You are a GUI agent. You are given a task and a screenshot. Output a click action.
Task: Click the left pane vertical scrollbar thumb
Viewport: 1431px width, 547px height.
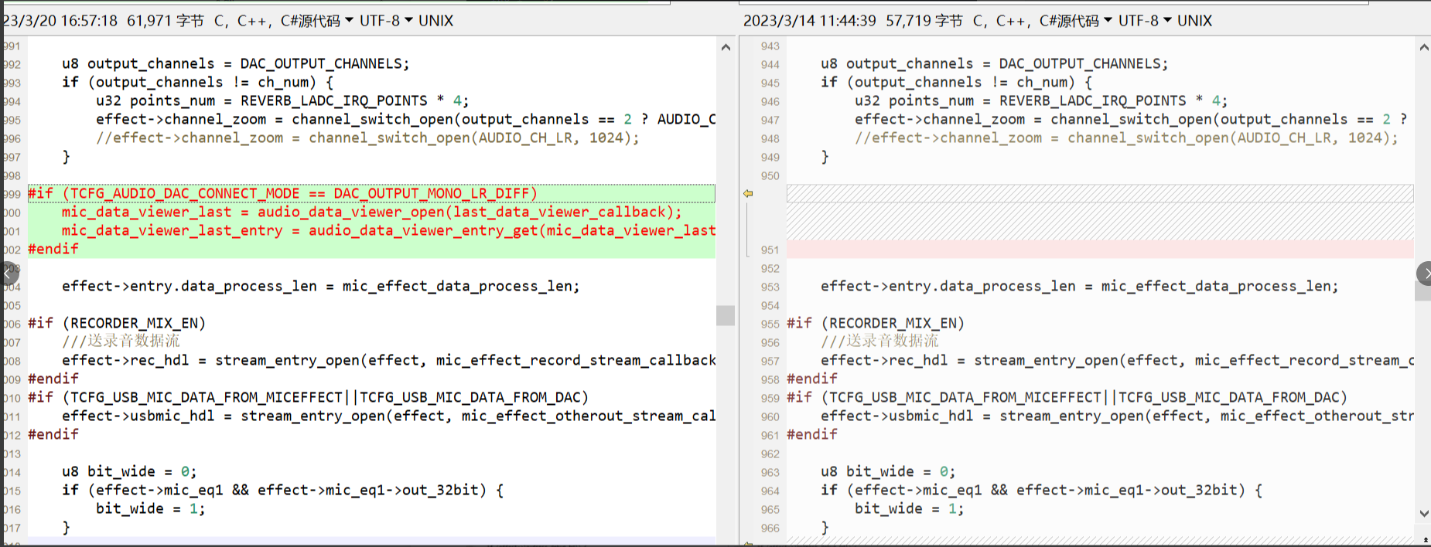(x=726, y=315)
